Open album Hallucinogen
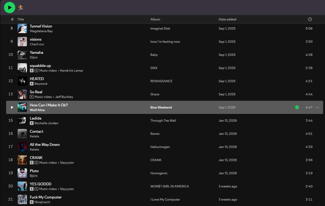This screenshot has width=325, height=206. point(160,147)
